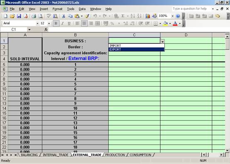This screenshot has height=164, width=230.
Task: Click the New workbook icon
Action: click(5, 16)
